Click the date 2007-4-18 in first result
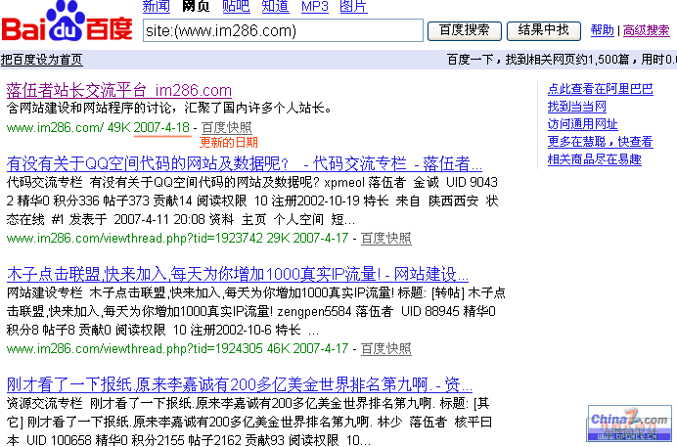 (x=161, y=128)
